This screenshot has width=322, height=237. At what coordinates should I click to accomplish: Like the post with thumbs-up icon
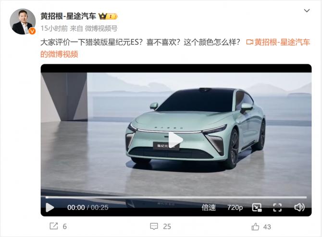[255, 226]
